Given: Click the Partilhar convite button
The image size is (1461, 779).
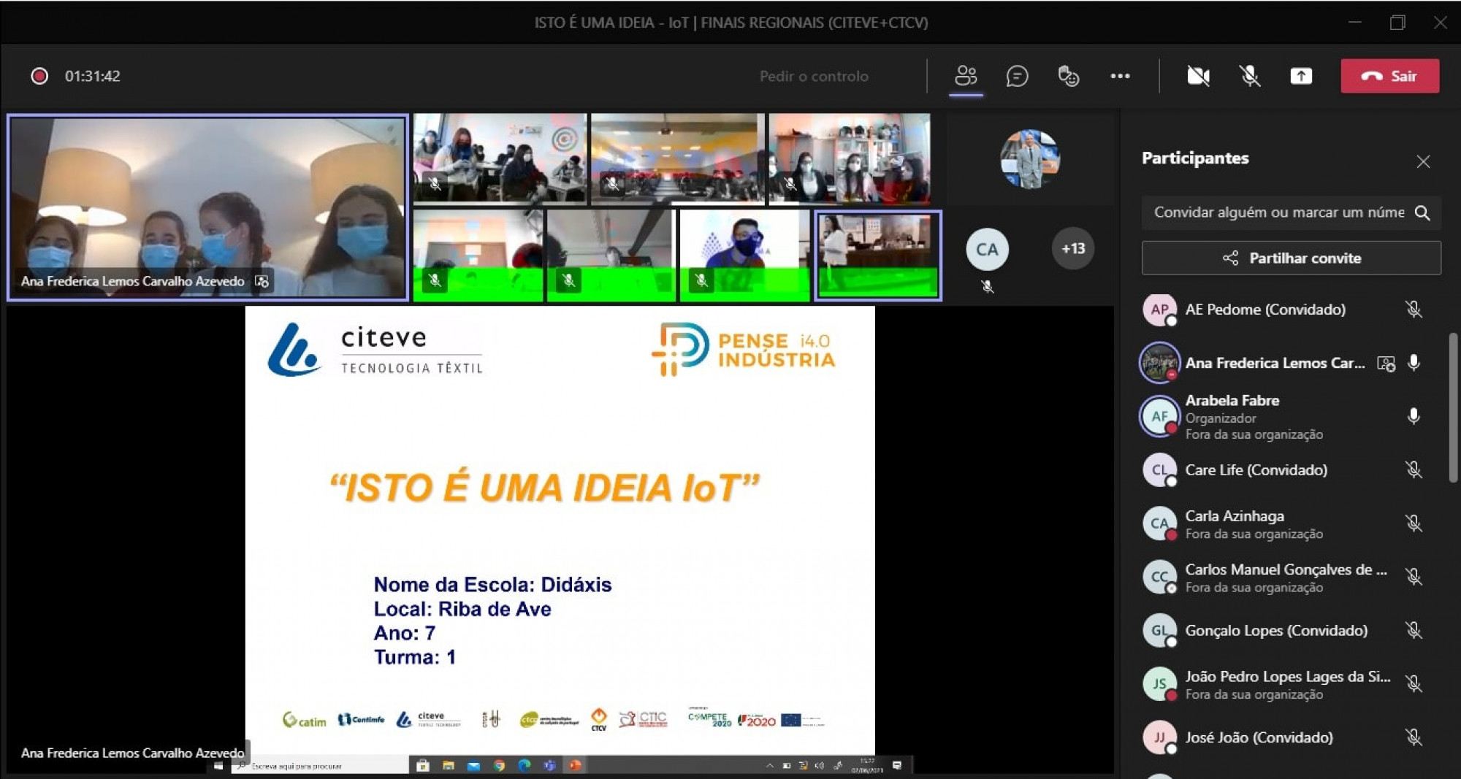Looking at the screenshot, I should click(1291, 258).
